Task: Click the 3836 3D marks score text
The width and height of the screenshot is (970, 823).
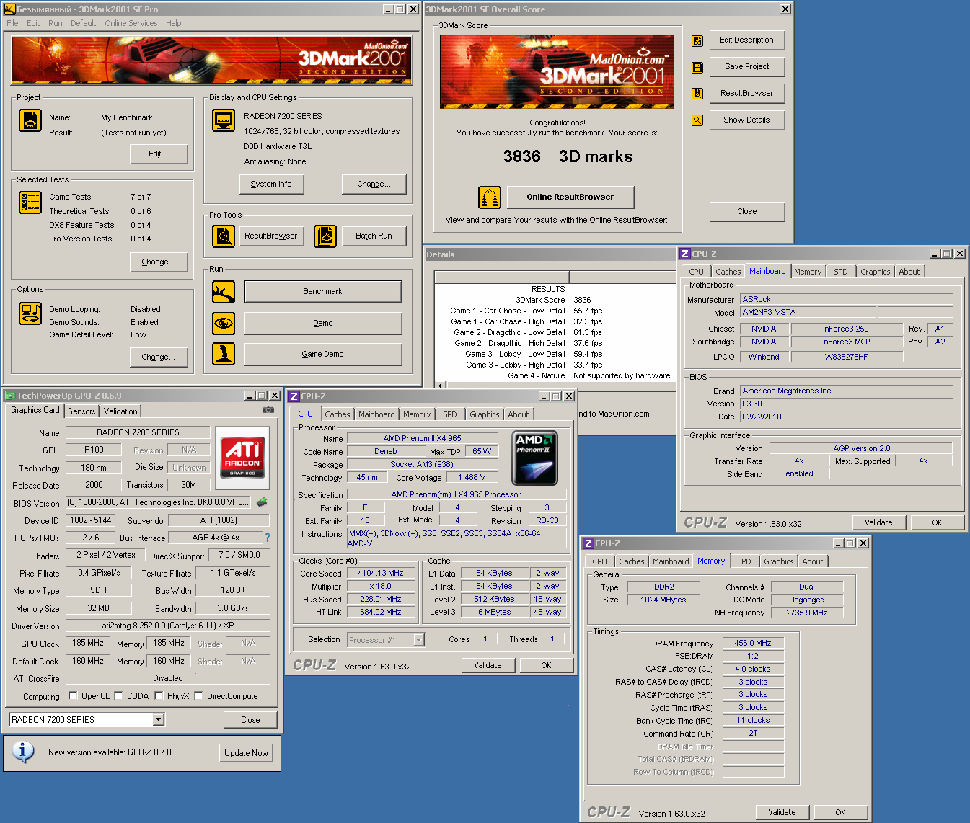Action: [x=568, y=156]
